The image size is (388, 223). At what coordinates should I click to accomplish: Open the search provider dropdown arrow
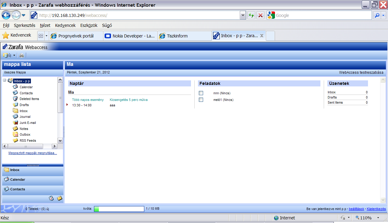(x=384, y=15)
